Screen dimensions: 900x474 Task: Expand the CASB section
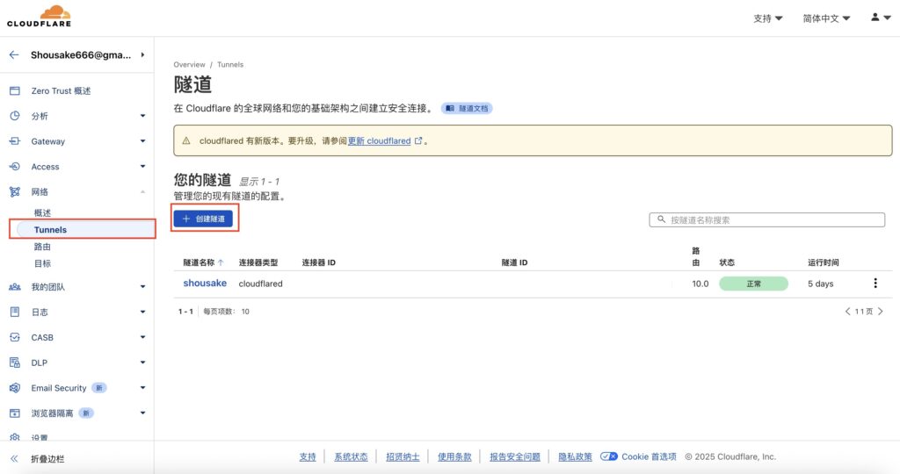click(142, 337)
